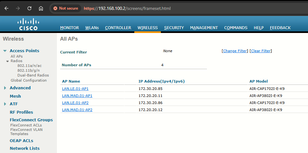This screenshot has height=153, width=308.
Task: Click the Cisco logo
Action: click(x=28, y=24)
